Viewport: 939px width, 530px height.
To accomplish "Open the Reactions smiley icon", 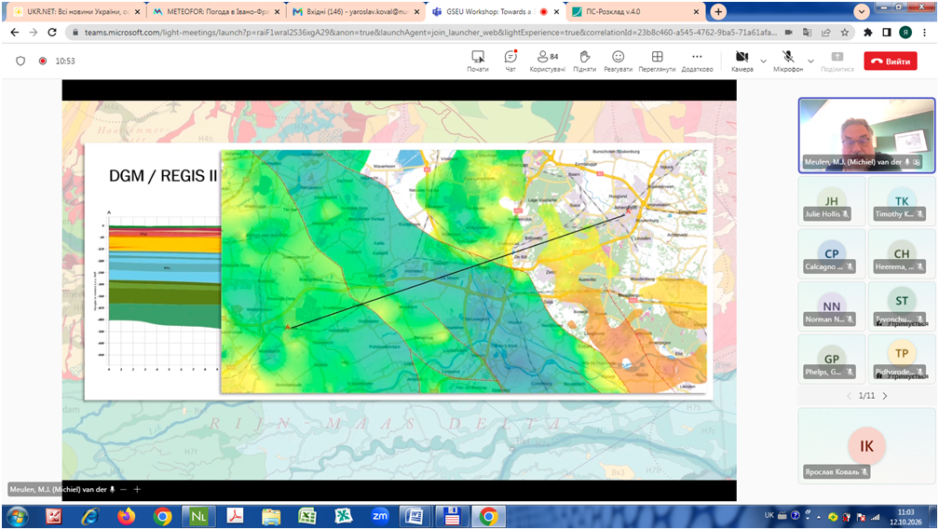I will [618, 61].
